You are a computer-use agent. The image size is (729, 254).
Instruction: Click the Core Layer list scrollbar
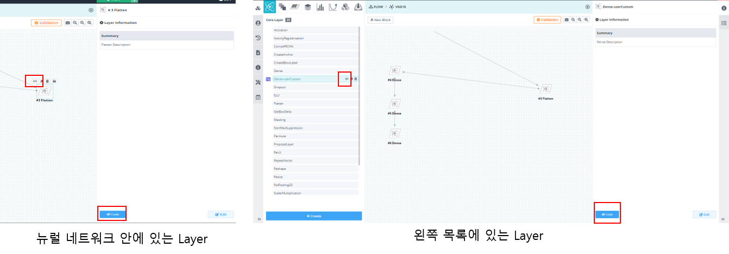pyautogui.click(x=359, y=96)
